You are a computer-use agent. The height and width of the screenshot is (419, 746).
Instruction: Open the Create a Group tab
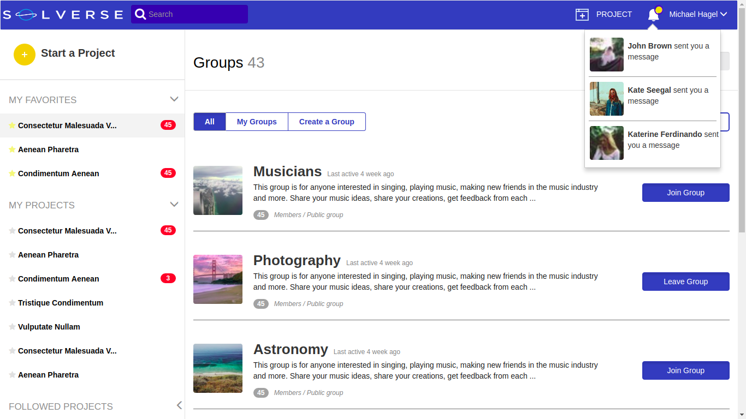point(327,122)
